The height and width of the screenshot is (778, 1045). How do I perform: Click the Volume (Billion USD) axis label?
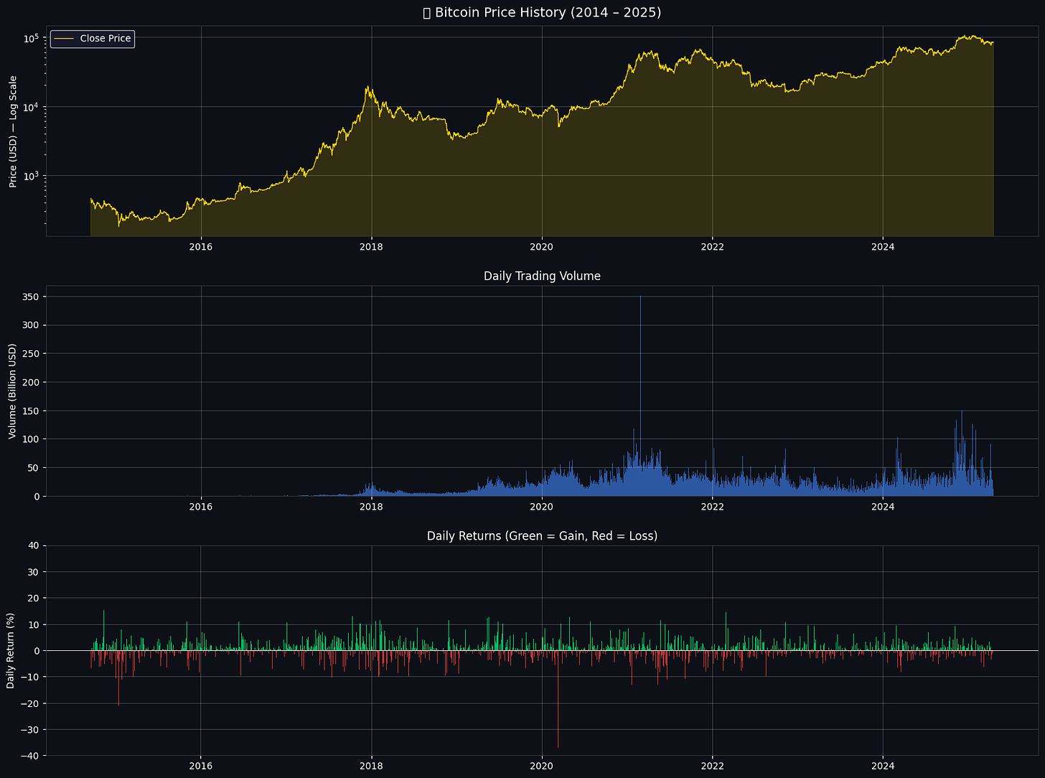click(13, 391)
